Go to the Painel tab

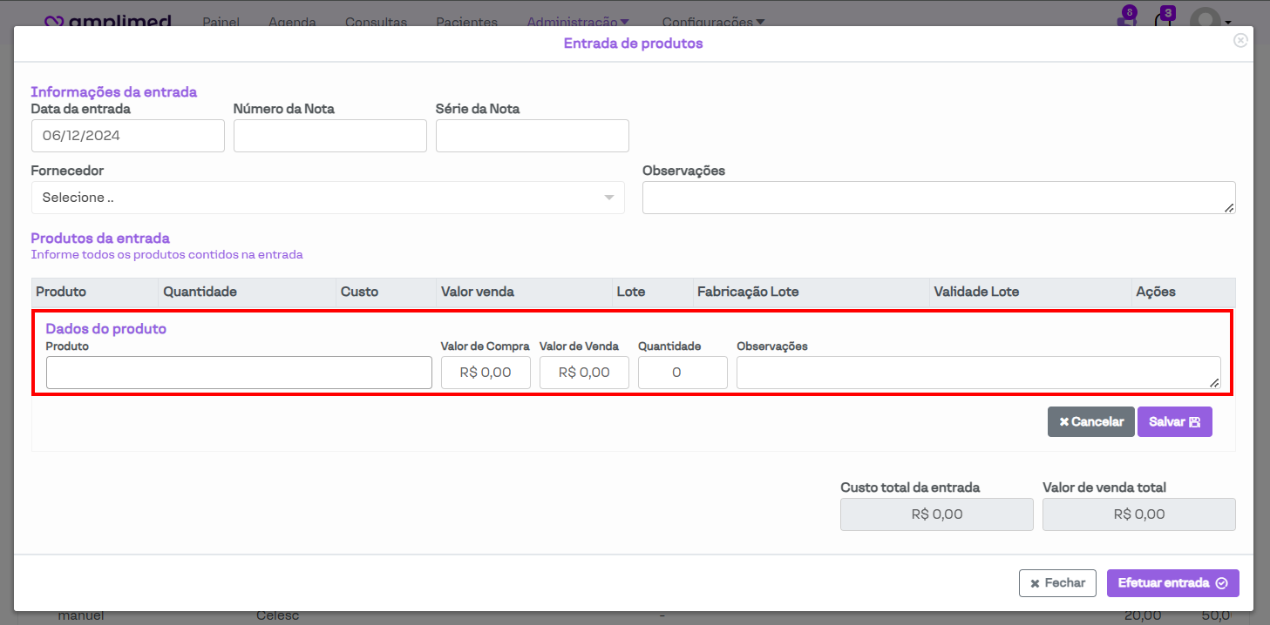(x=221, y=22)
